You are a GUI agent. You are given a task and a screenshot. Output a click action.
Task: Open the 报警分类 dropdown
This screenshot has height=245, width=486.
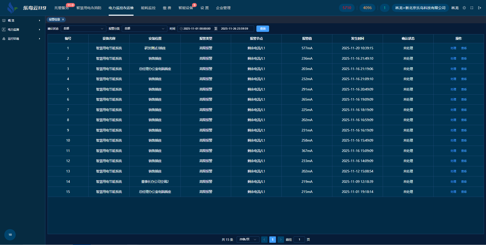pyautogui.click(x=144, y=29)
